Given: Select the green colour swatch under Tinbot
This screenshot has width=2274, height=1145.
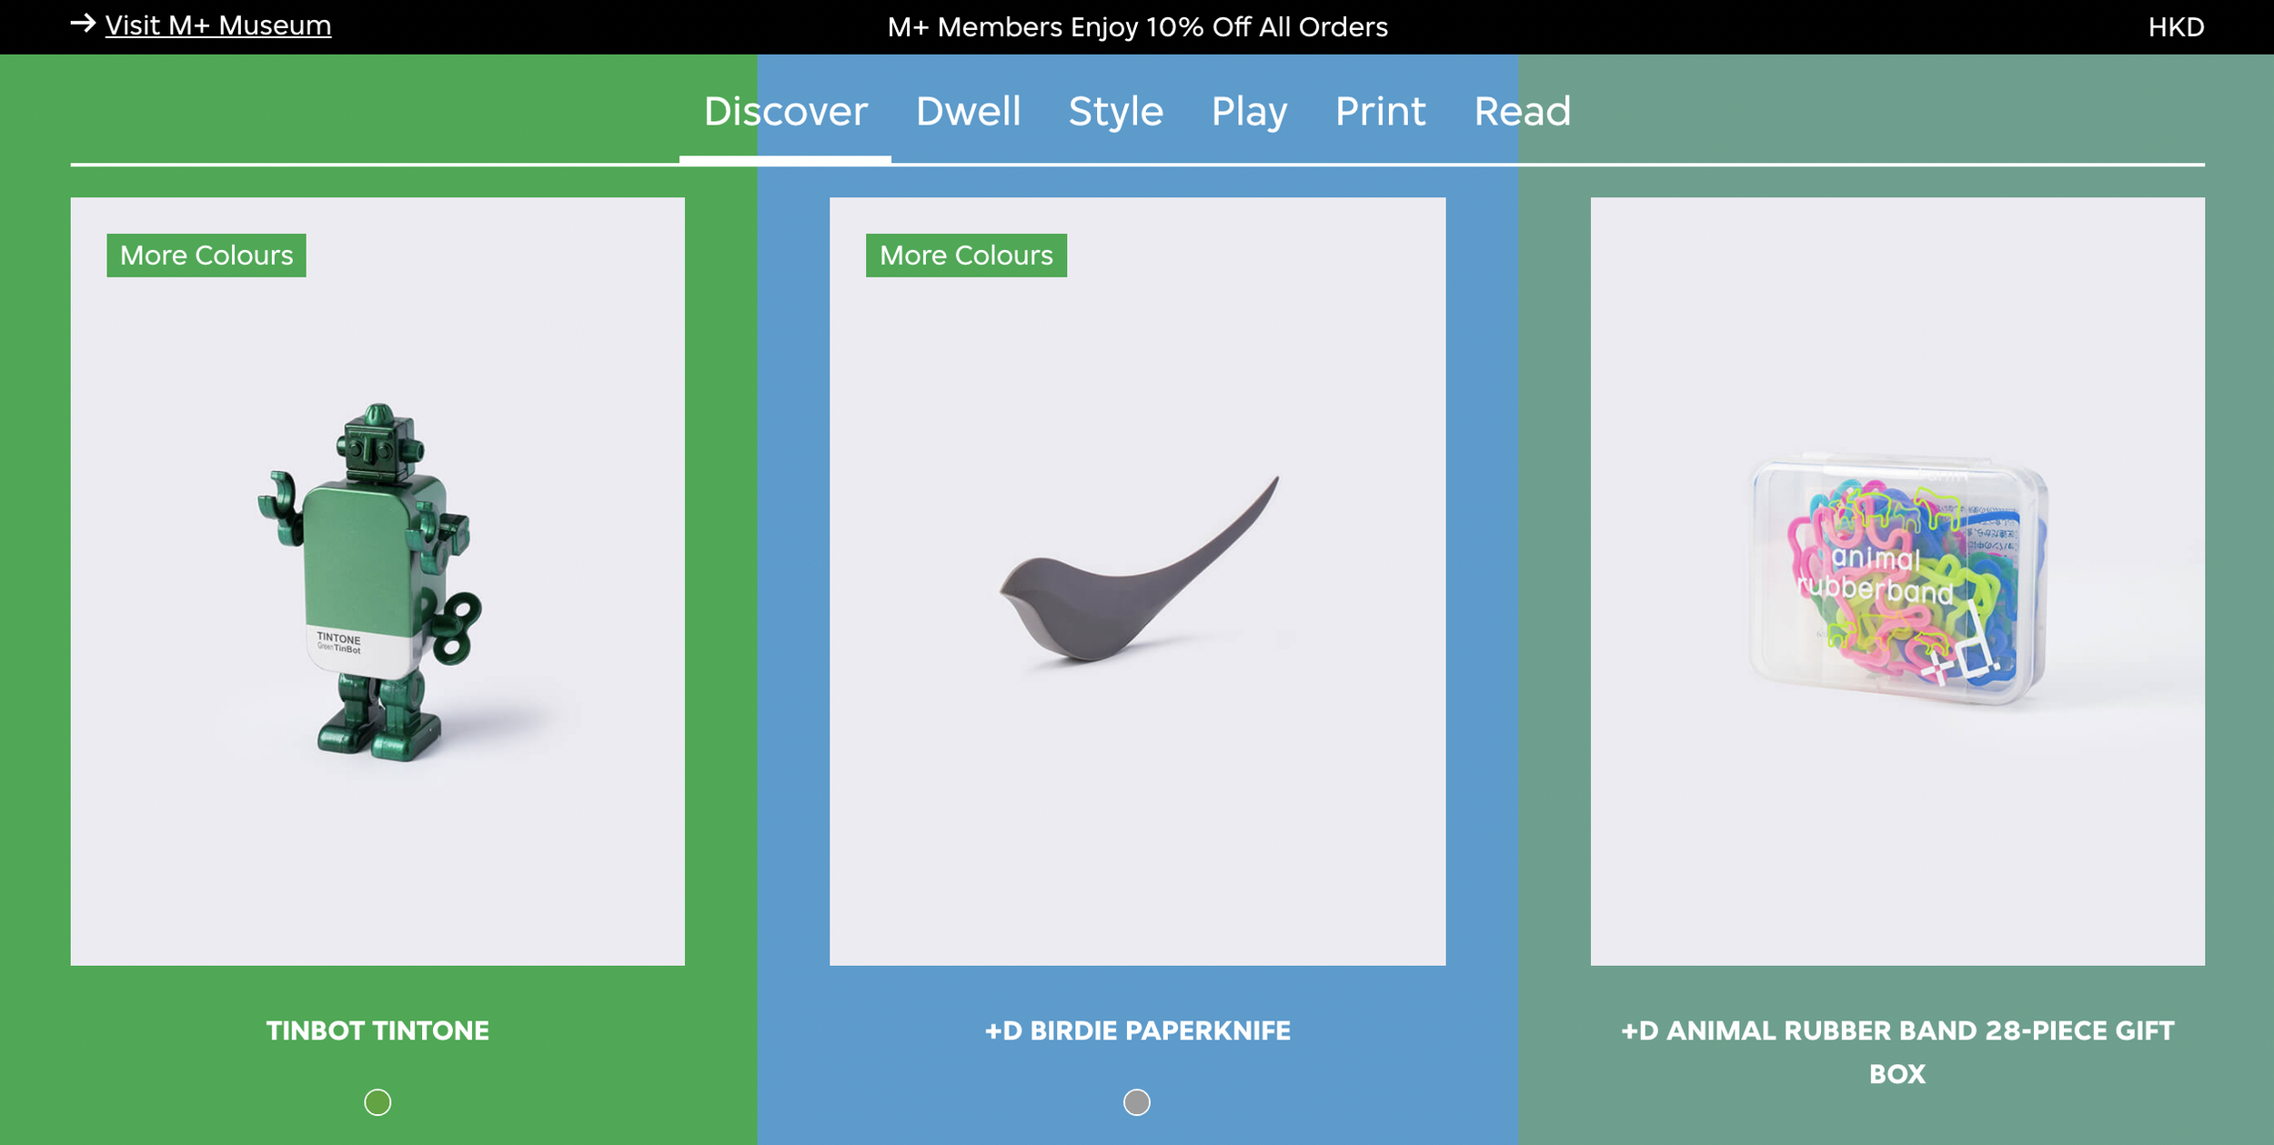Looking at the screenshot, I should [377, 1102].
